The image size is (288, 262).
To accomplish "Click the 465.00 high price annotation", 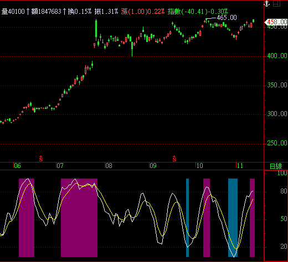I will click(227, 18).
